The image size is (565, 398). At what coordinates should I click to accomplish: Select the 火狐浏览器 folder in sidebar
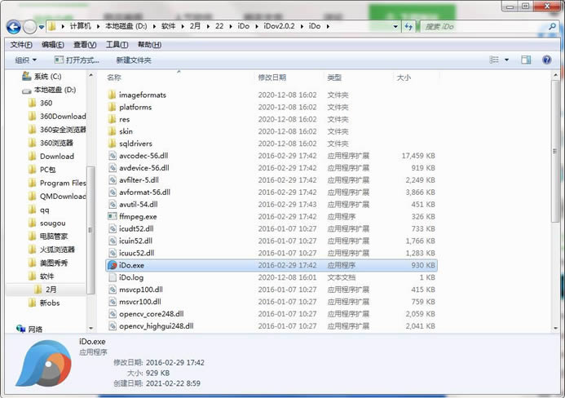(51, 250)
